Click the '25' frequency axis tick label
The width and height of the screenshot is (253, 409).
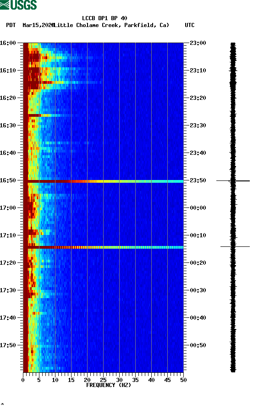click(103, 380)
